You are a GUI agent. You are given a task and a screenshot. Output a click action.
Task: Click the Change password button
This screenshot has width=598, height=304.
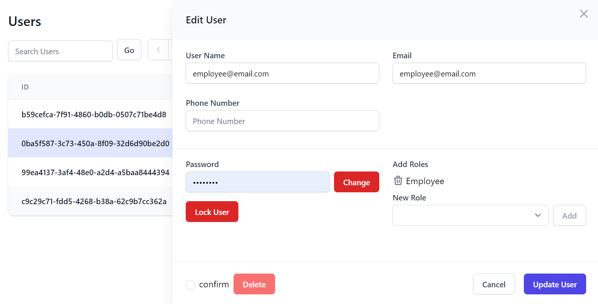[356, 182]
